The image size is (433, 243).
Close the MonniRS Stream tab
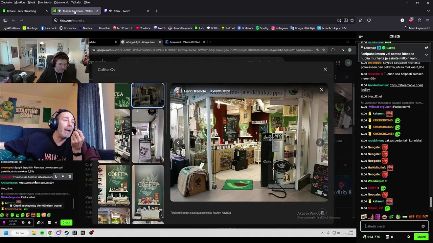(97, 11)
